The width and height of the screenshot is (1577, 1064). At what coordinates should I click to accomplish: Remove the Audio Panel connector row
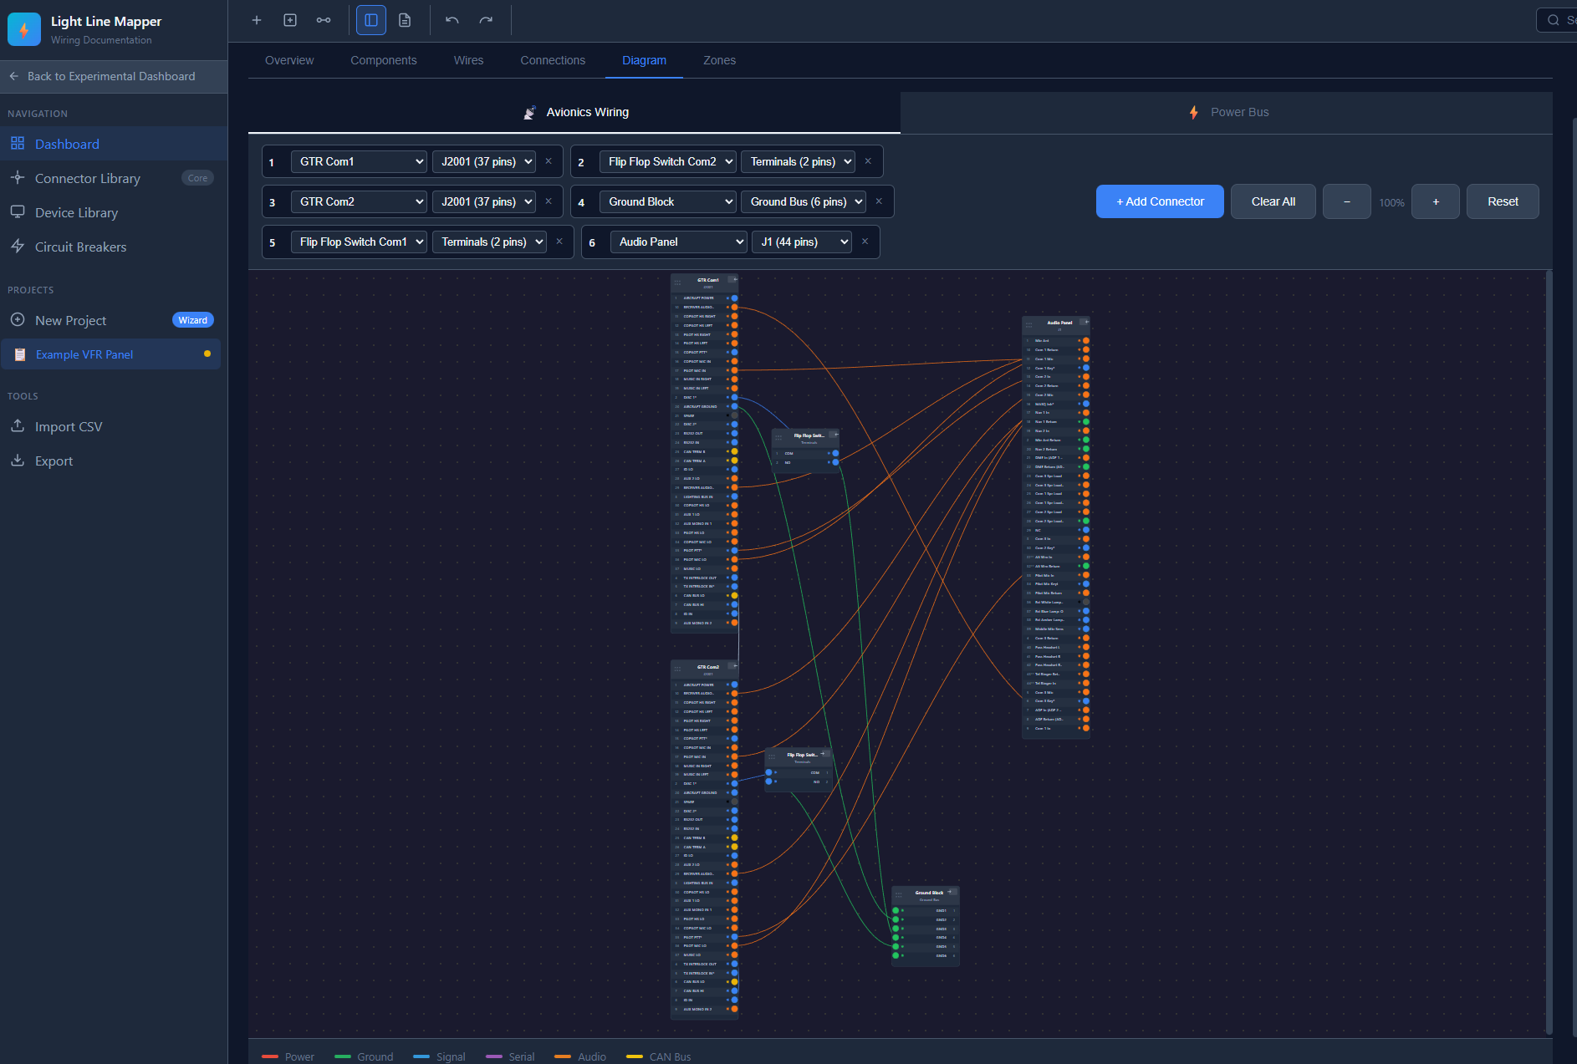865,242
